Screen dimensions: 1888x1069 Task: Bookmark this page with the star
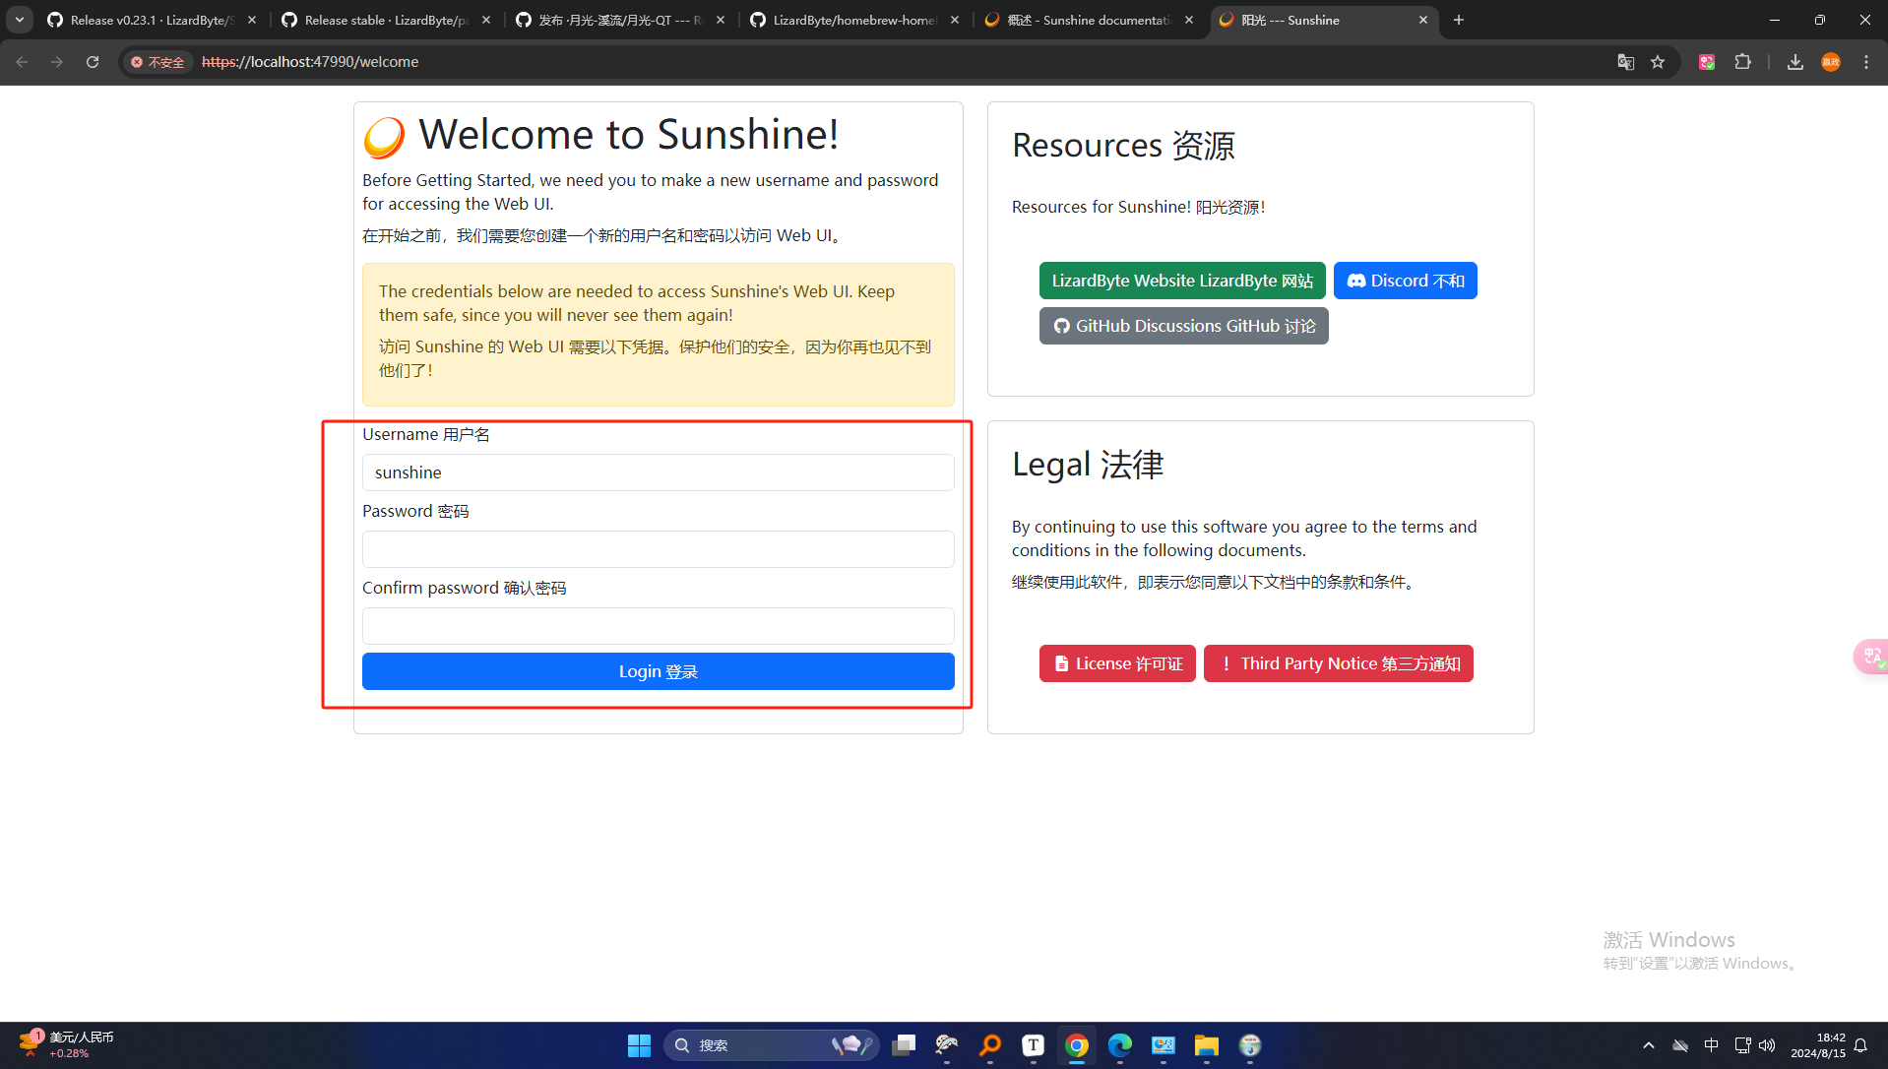tap(1658, 62)
